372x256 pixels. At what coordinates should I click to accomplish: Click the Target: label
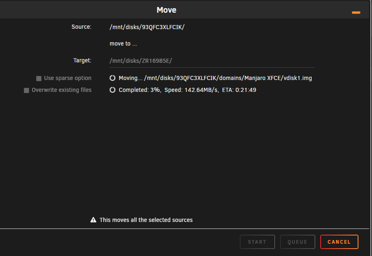(82, 60)
